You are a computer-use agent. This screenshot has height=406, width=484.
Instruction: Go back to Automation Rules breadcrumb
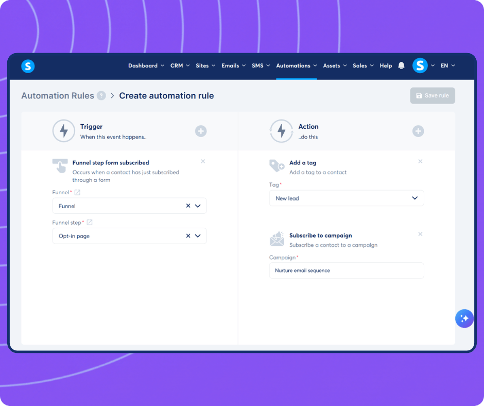(58, 96)
